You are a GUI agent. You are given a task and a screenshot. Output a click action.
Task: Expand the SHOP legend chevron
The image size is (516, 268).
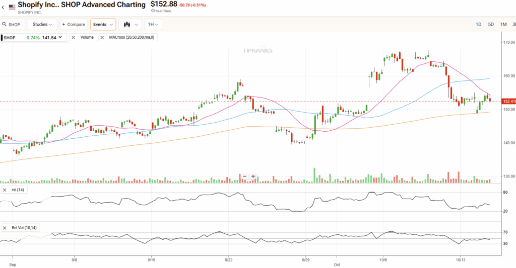click(61, 37)
